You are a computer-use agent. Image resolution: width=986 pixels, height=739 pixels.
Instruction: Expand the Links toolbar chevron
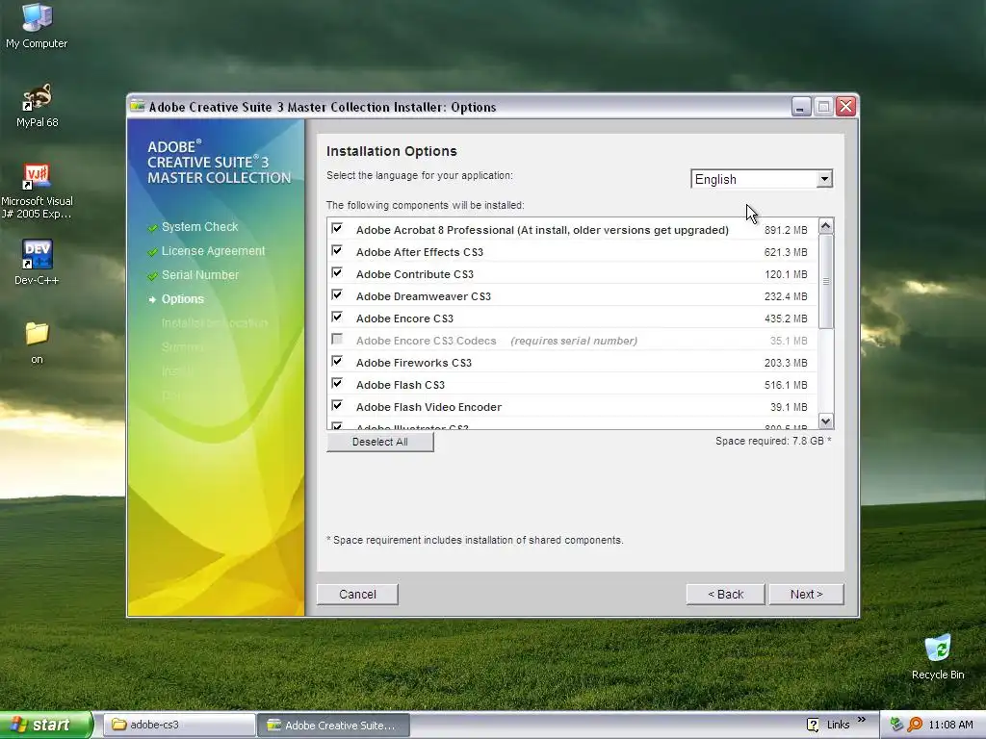862,720
